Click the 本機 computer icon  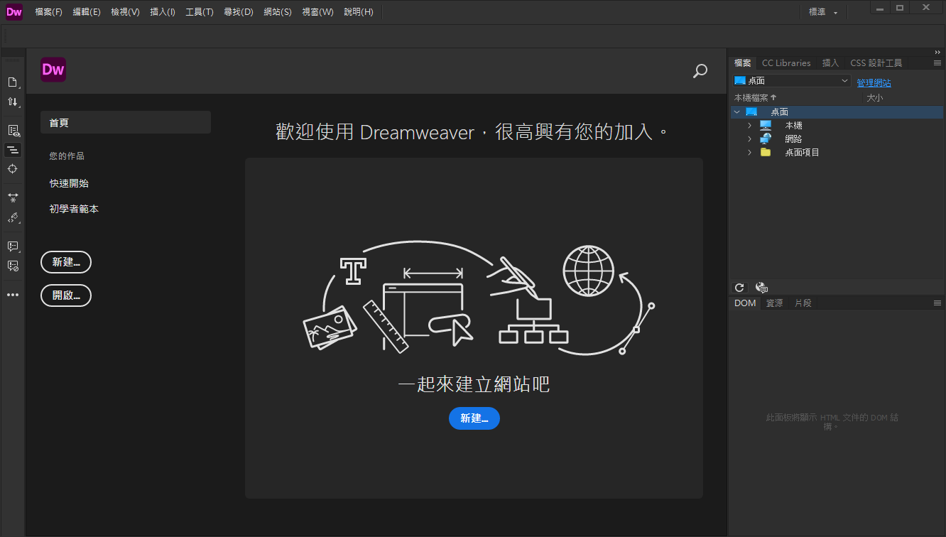(x=766, y=125)
